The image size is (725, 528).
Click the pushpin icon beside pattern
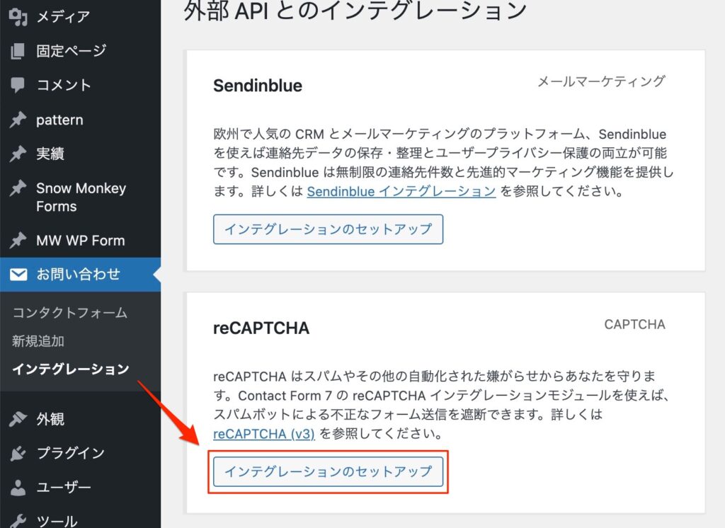[18, 120]
